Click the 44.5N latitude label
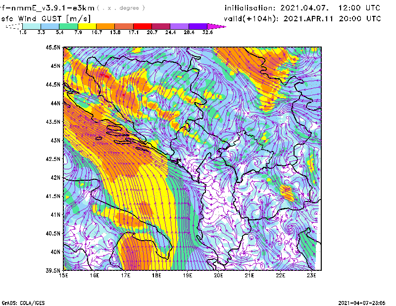Image resolution: width=396 pixels, height=306 pixels. 53,84
